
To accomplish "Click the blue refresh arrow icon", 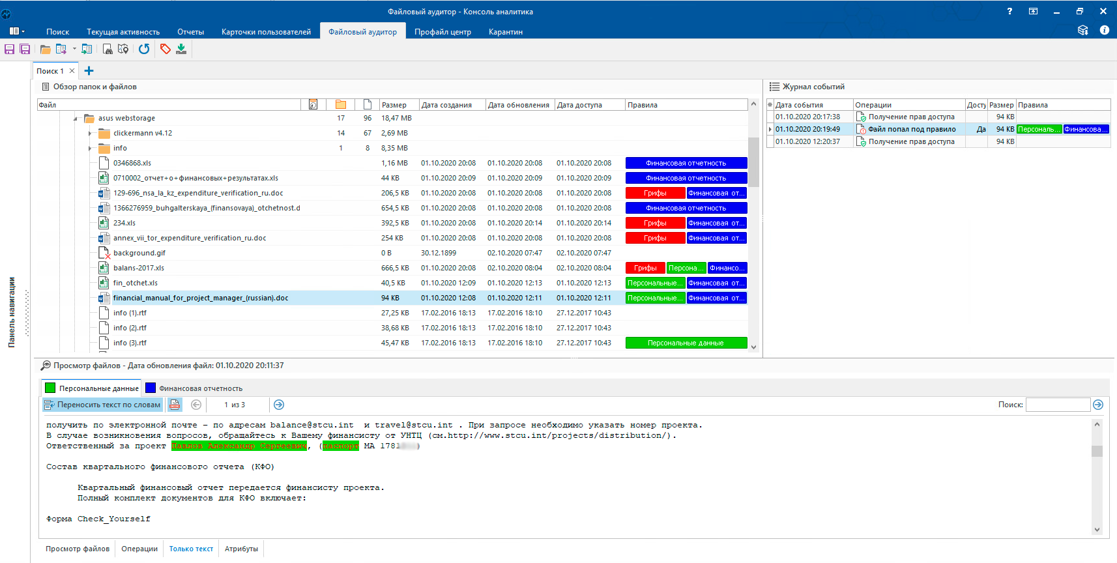I will 144,49.
